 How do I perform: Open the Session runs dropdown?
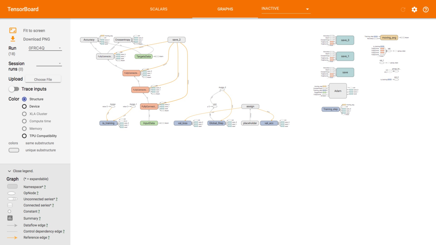coord(49,64)
